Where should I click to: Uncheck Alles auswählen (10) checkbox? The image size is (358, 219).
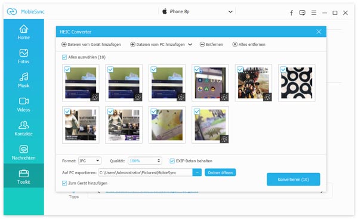(x=64, y=57)
